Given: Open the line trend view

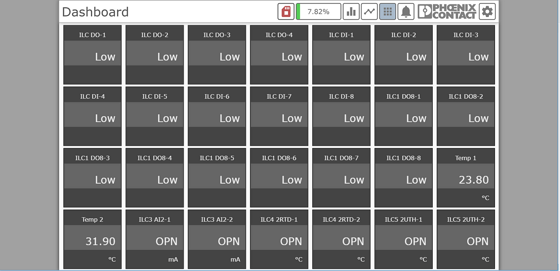Looking at the screenshot, I should click(370, 12).
